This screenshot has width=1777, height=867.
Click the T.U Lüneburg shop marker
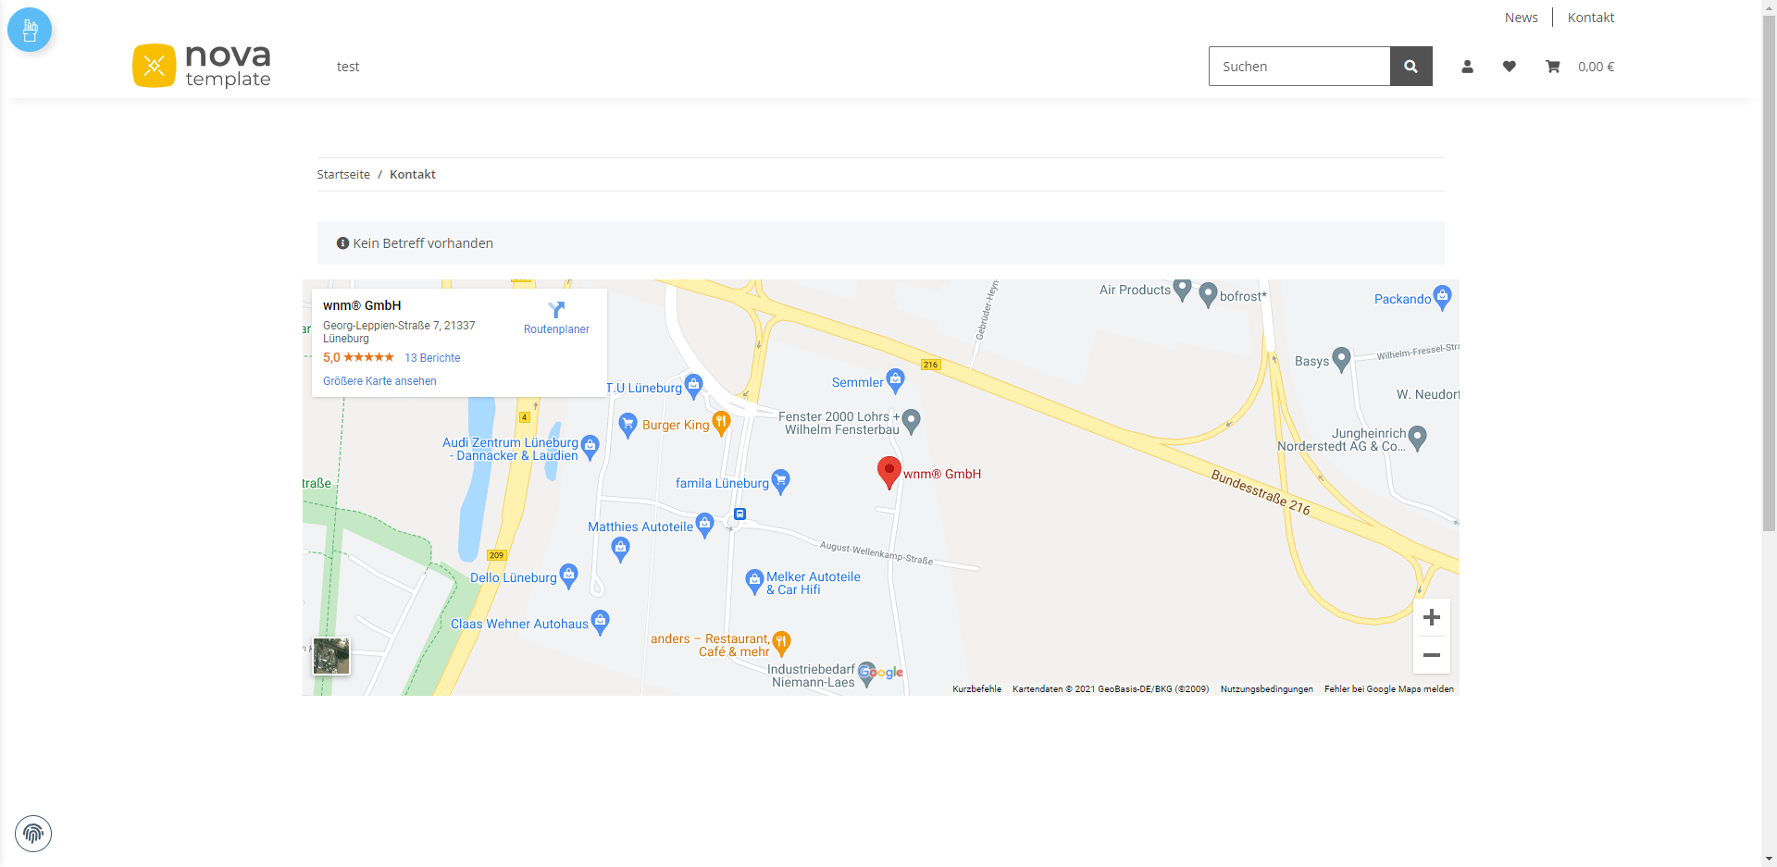[693, 386]
